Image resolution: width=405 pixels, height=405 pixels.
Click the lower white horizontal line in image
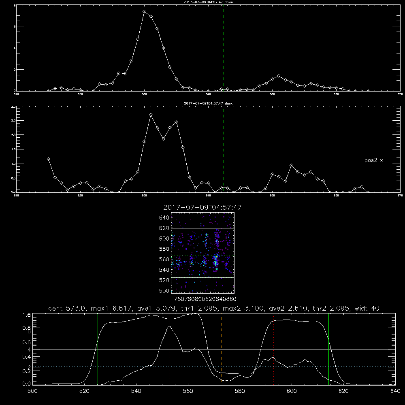tap(202, 277)
